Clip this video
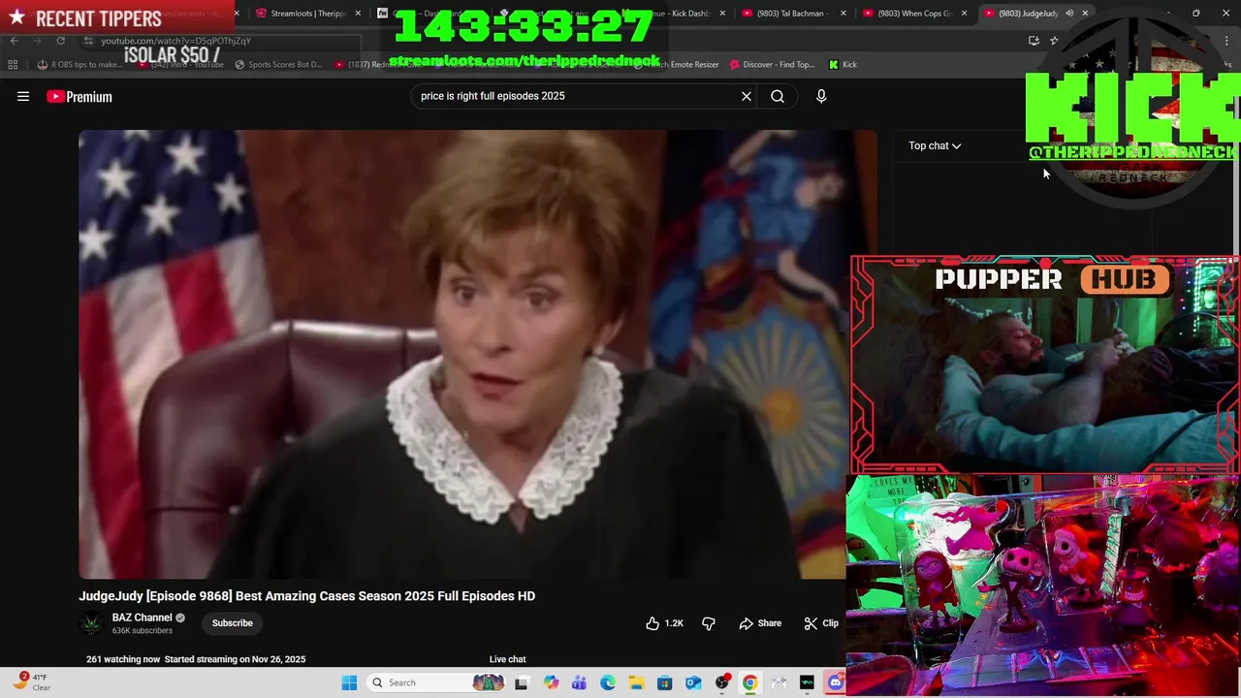 click(x=822, y=623)
